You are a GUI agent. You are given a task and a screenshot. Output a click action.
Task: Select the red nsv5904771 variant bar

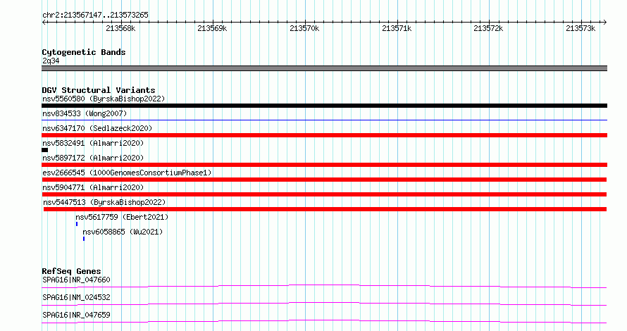324,194
